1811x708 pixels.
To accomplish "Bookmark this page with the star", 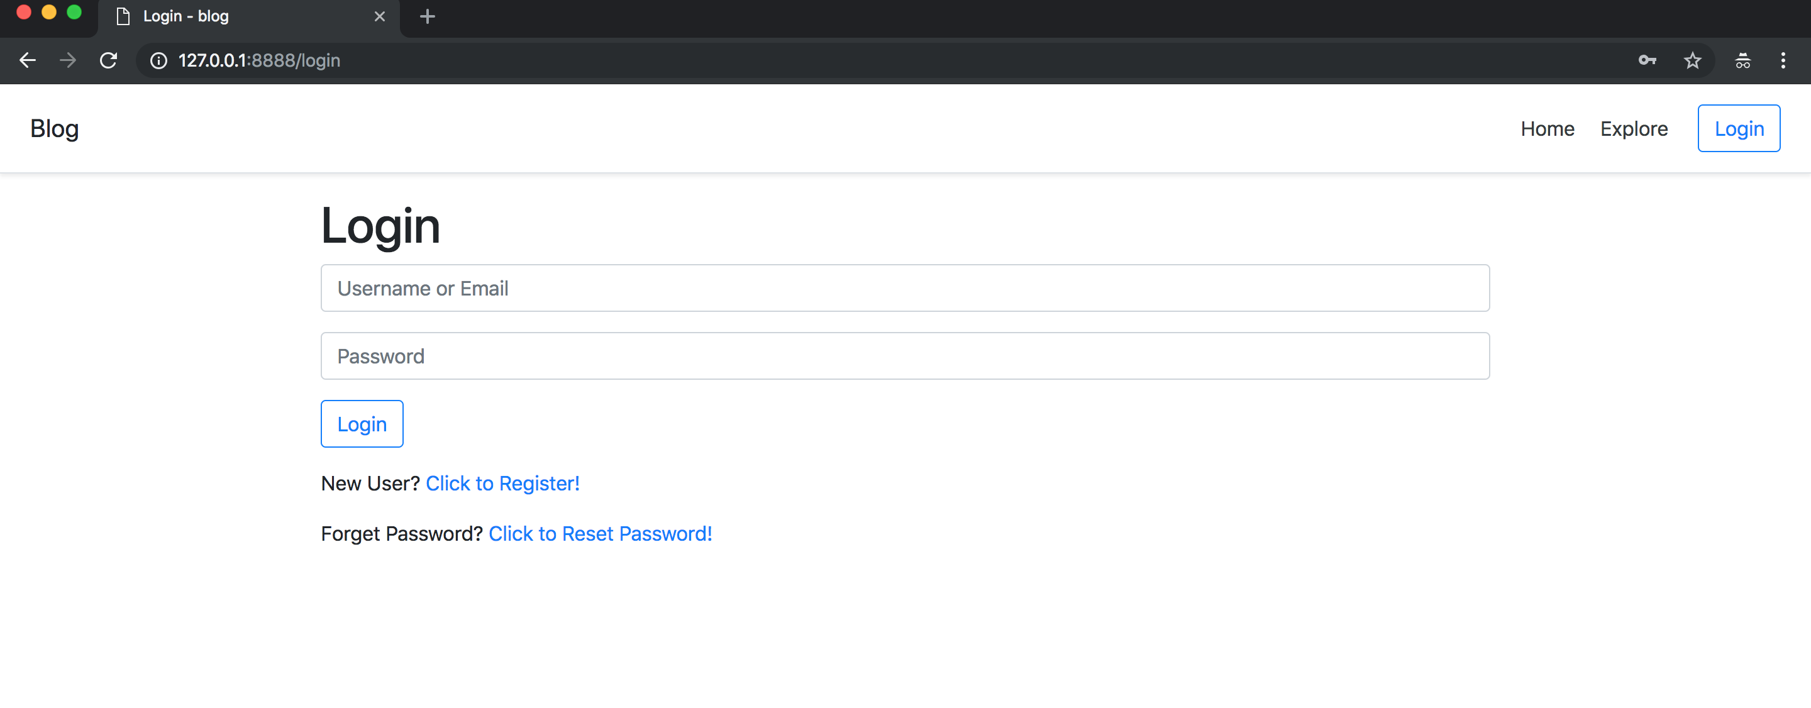I will click(1692, 60).
